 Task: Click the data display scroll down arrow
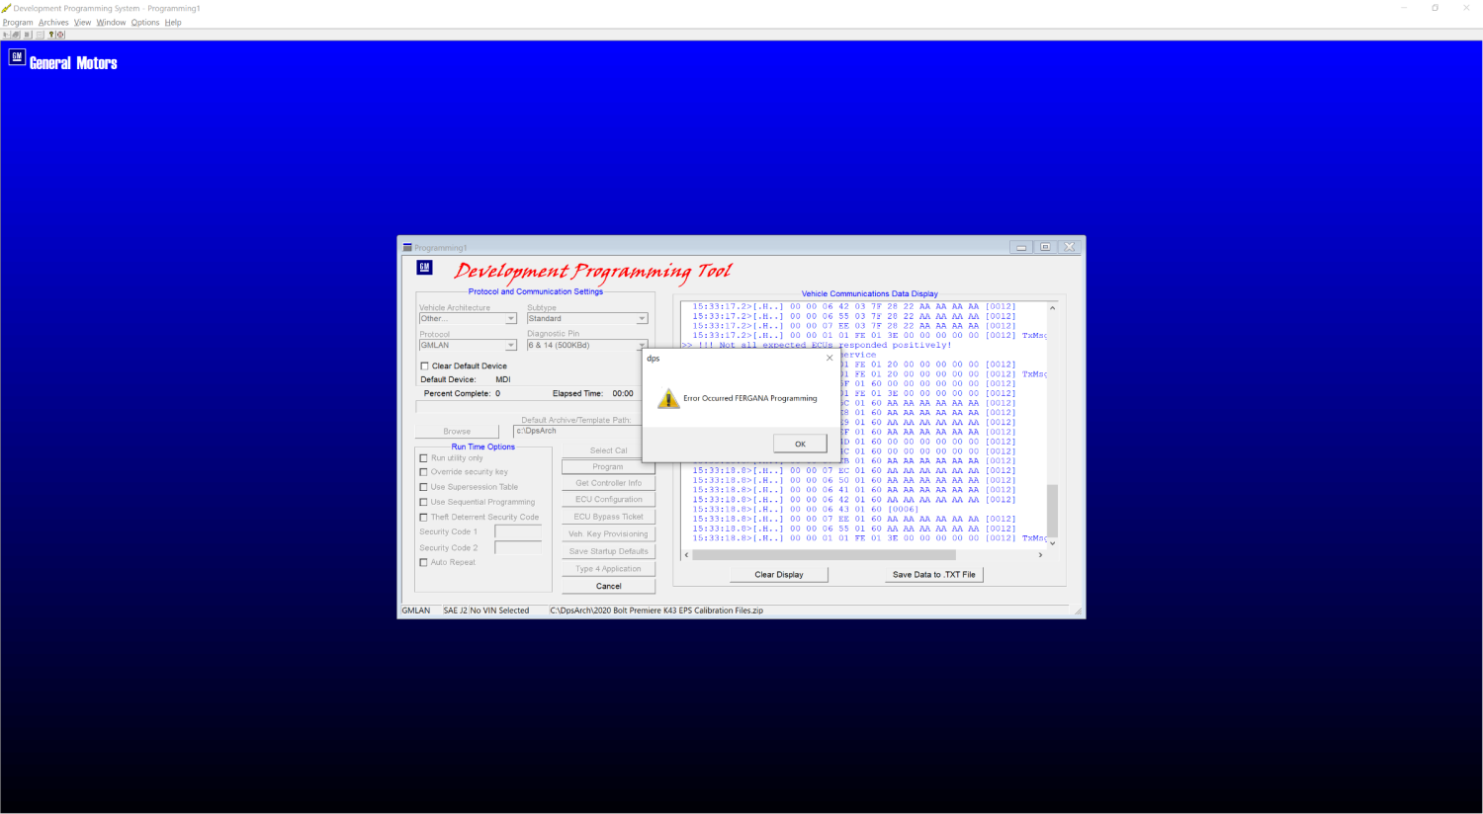pyautogui.click(x=1052, y=543)
